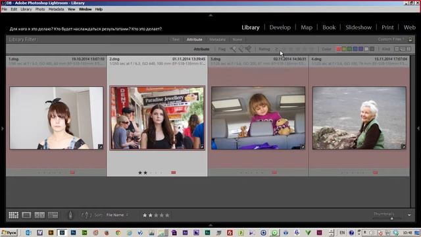Filter by blue color label

click(x=355, y=49)
